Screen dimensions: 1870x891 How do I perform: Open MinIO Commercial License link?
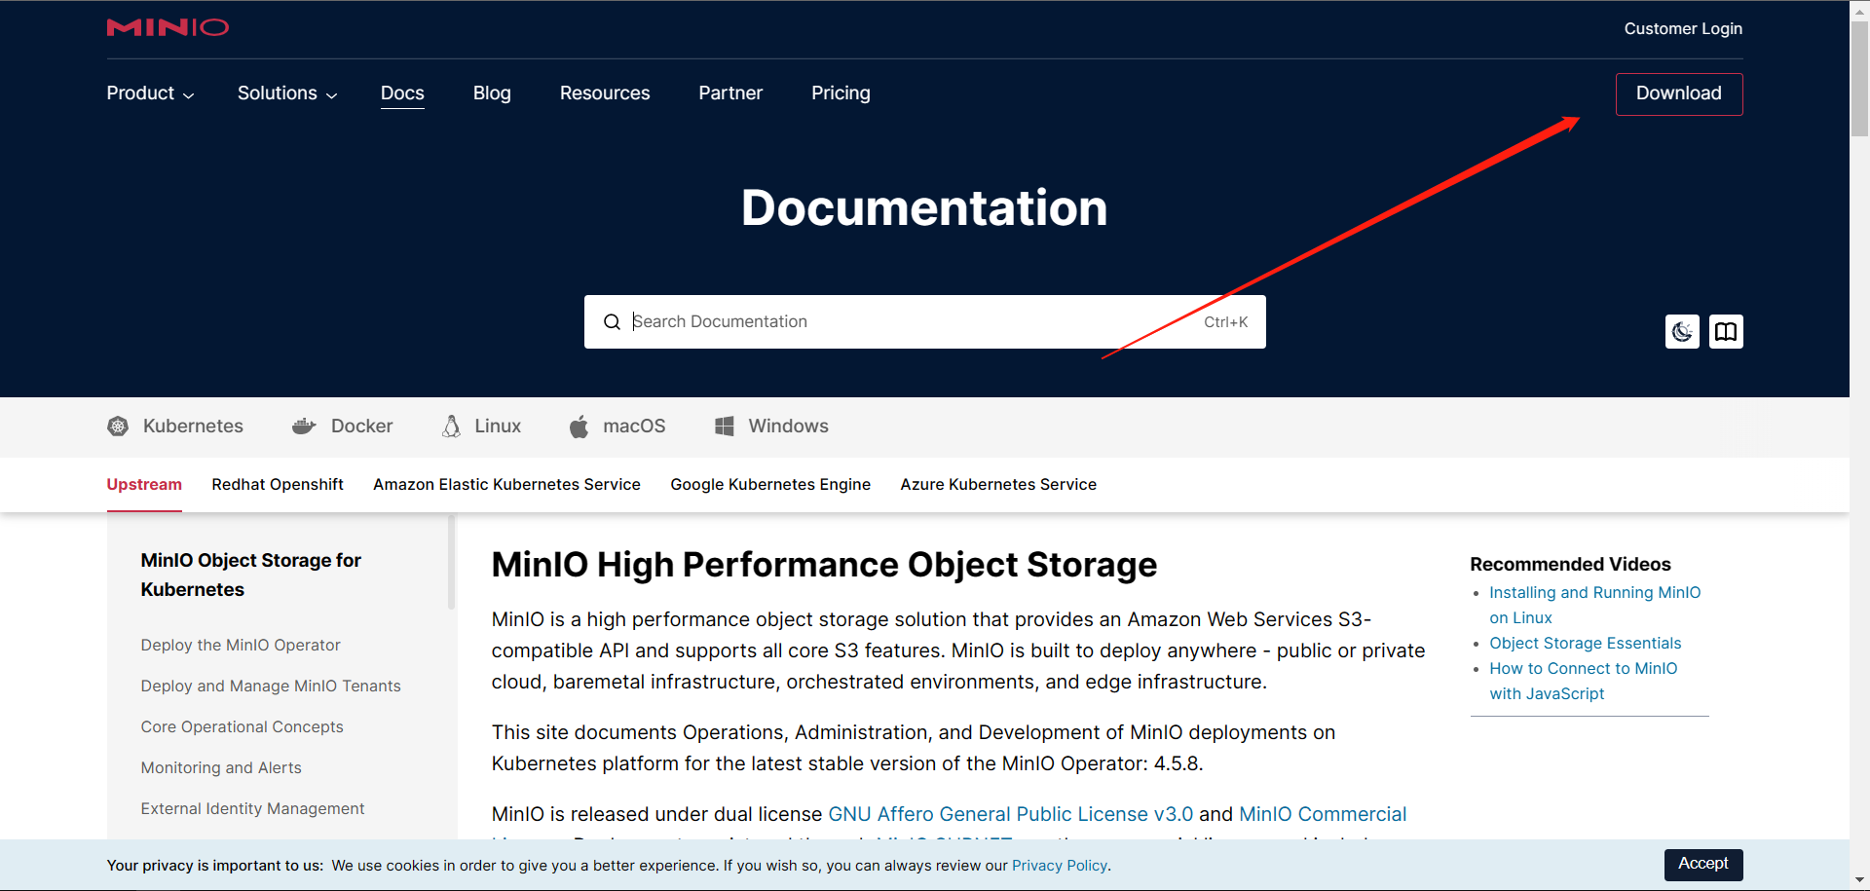1323,814
